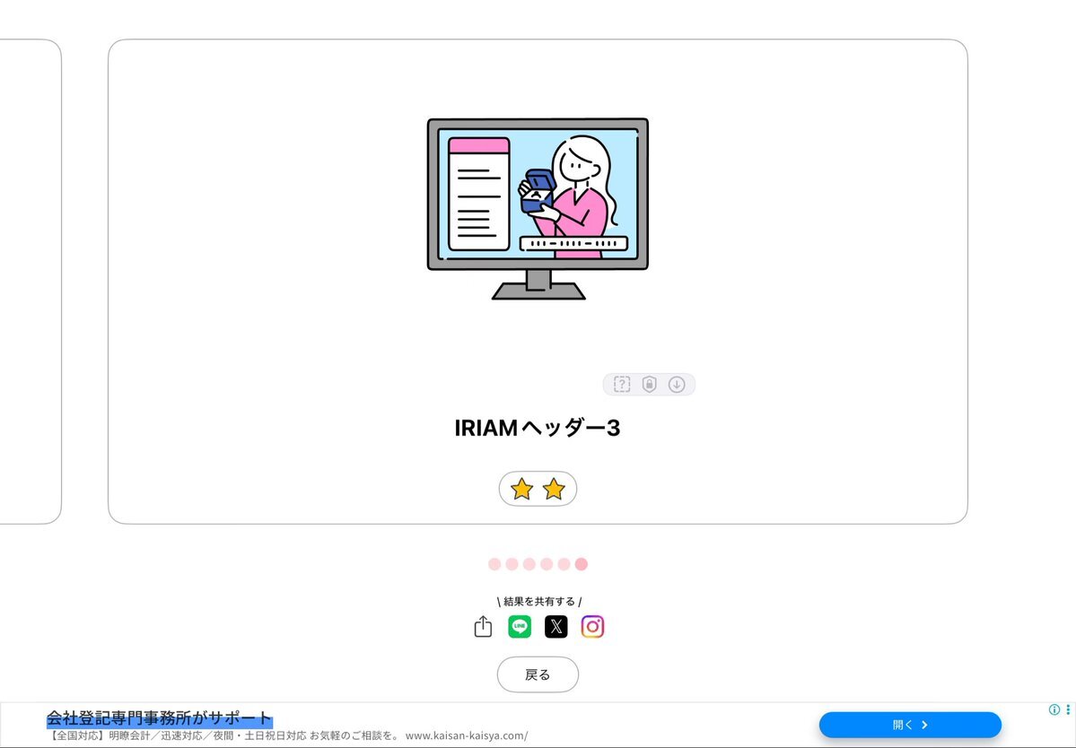Click the monitor illustration thumbnail
The image size is (1076, 748).
pos(538,209)
